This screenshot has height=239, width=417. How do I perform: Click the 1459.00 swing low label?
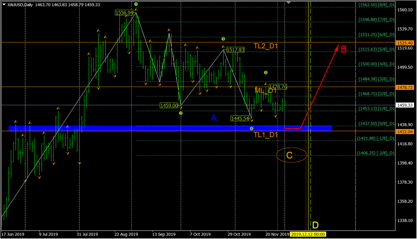[169, 105]
